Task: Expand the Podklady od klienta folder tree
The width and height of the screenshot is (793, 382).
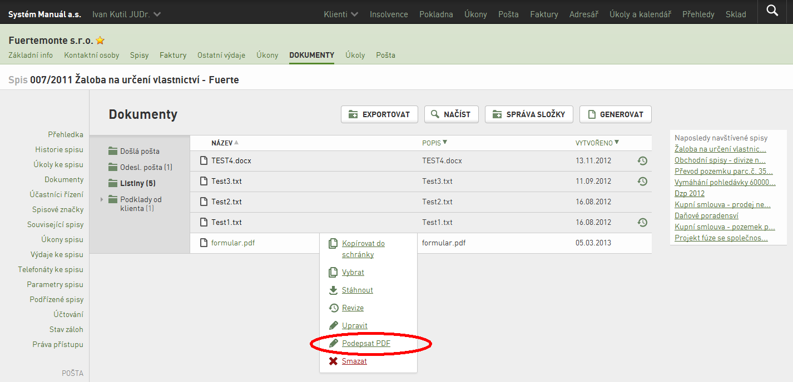Action: [102, 199]
